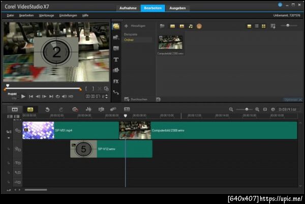Click the import media folder icon

tap(162, 26)
